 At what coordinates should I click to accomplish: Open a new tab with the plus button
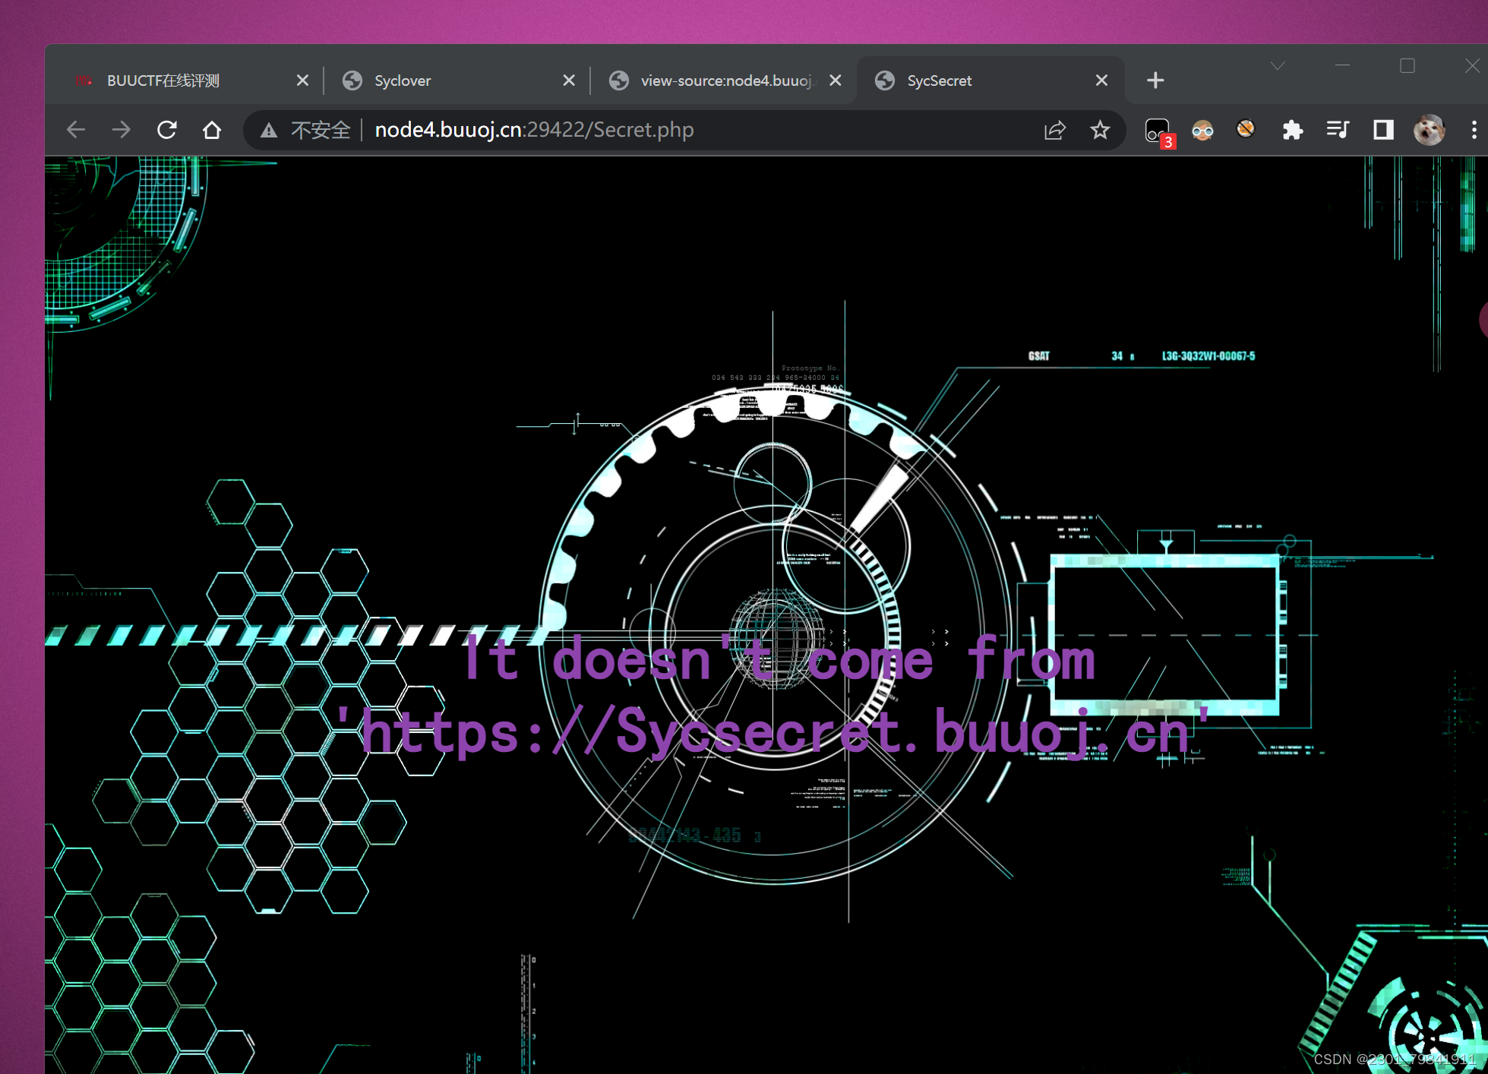click(x=1155, y=80)
